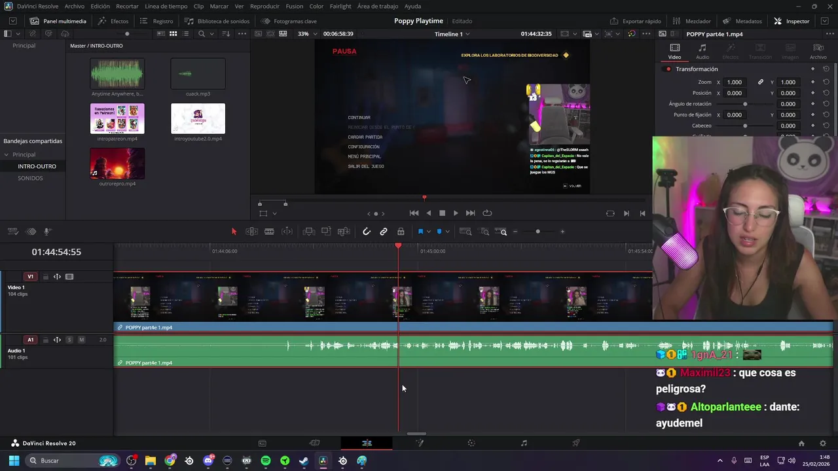Reset the Transformación section
Screen dimensions: 838x471
point(826,69)
